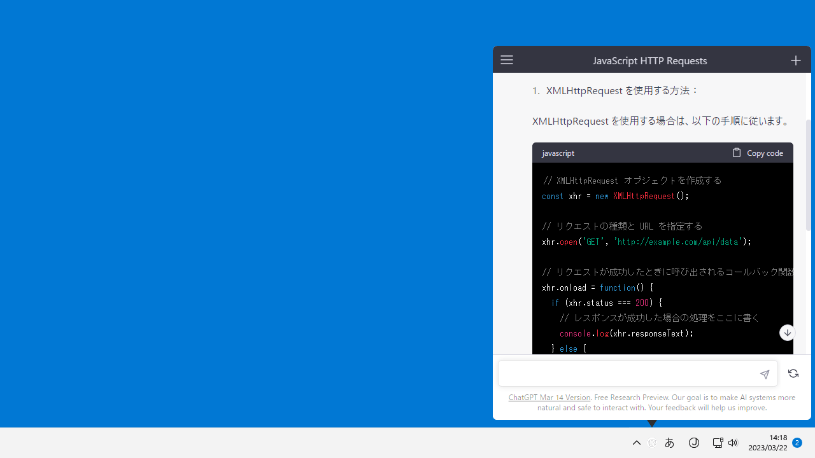Open clock showing 14:18 2023/03/22
The height and width of the screenshot is (458, 815).
(768, 443)
